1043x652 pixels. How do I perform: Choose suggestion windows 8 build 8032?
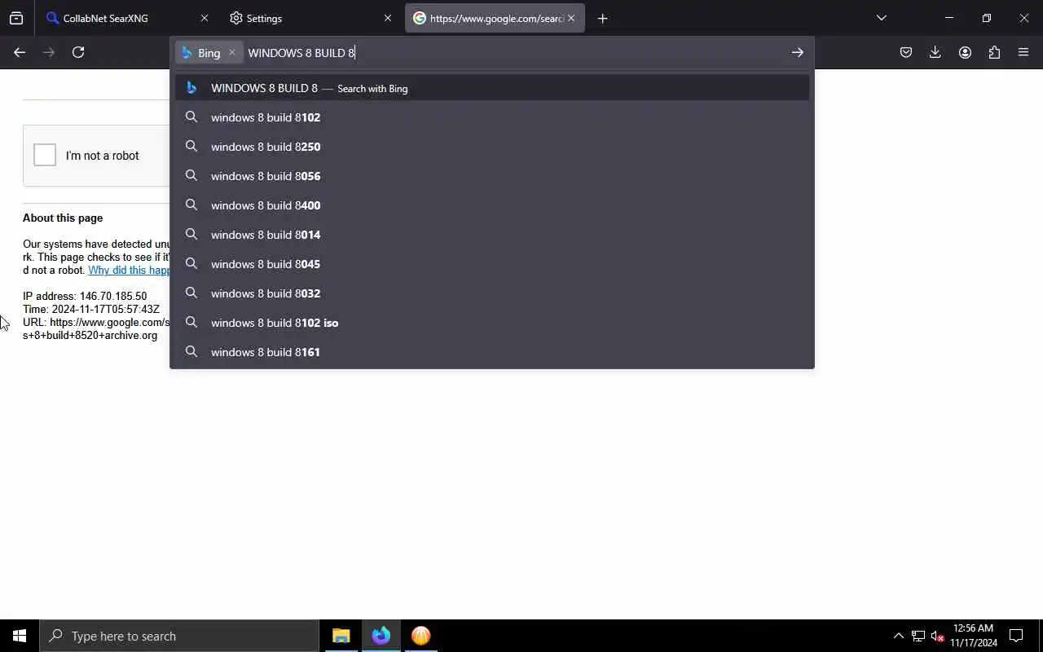click(x=492, y=293)
